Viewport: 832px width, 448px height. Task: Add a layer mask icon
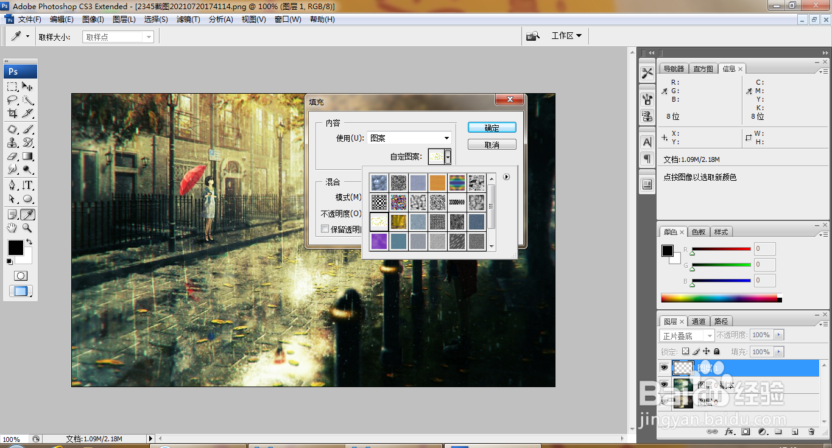pos(746,432)
